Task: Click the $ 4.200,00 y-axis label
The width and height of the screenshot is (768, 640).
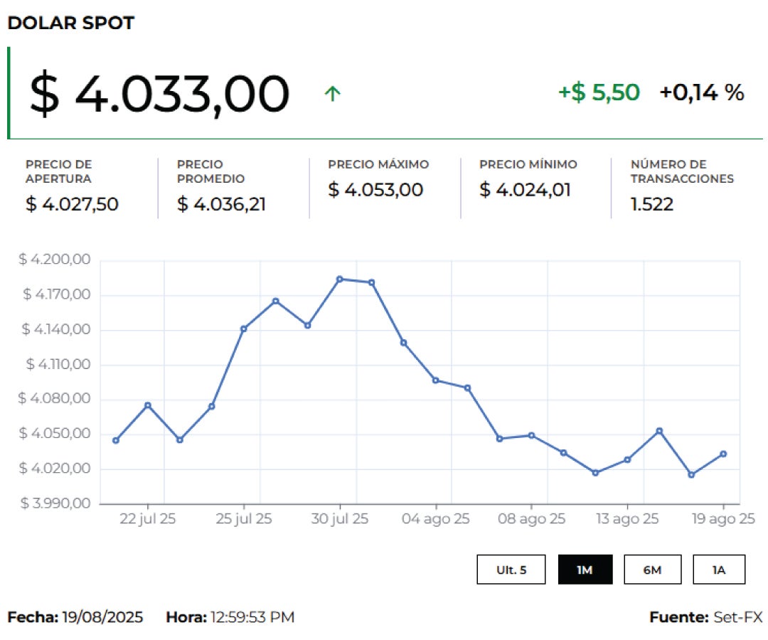Action: point(55,260)
